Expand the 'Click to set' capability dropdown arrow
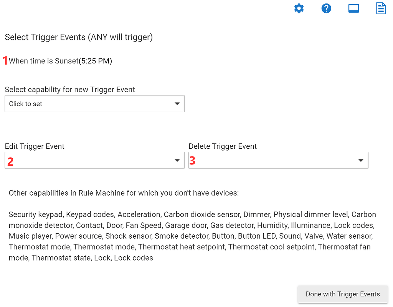 tap(177, 103)
